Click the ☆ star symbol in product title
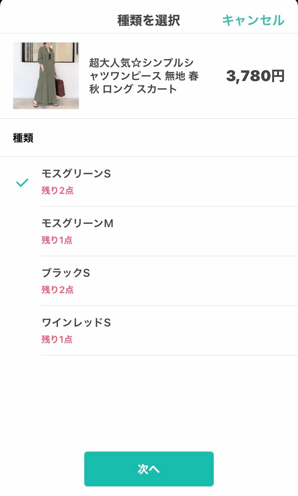Screen dimensions: 298x496 click(x=137, y=63)
